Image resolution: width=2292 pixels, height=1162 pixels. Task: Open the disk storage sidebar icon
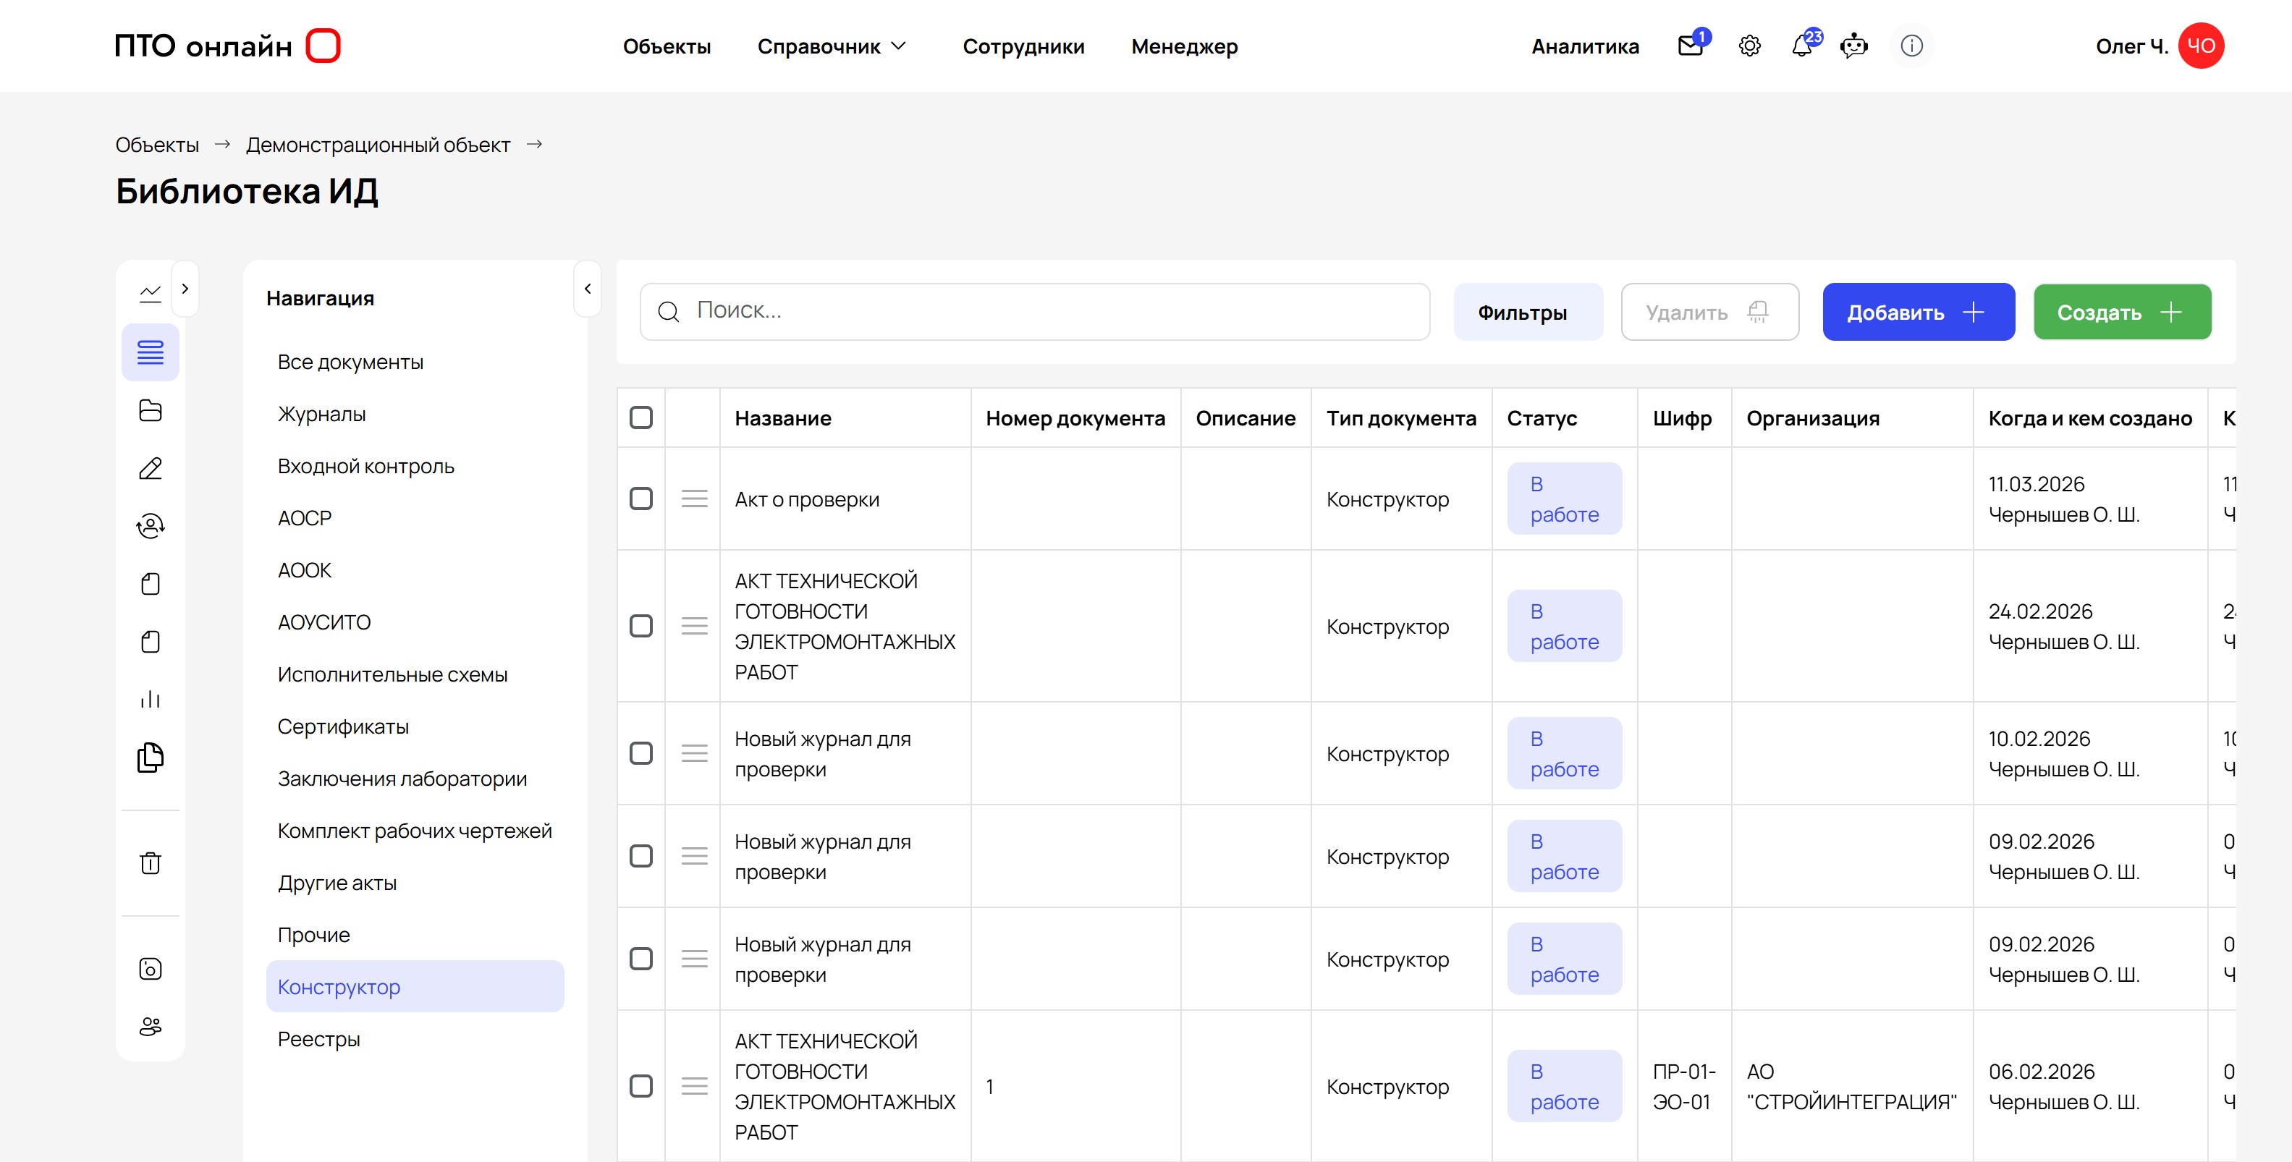click(x=151, y=968)
